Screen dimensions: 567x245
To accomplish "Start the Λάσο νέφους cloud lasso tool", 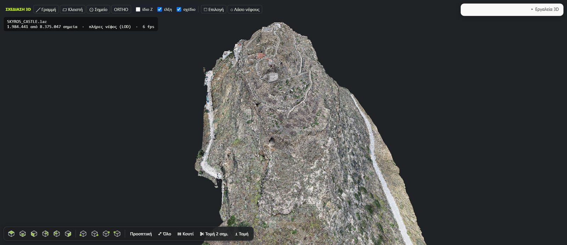I will pos(245,10).
